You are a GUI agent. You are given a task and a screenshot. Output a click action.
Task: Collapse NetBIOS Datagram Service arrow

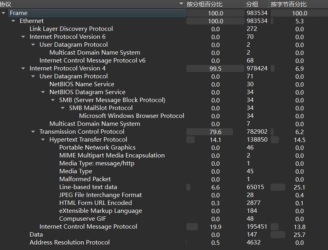pyautogui.click(x=43, y=92)
